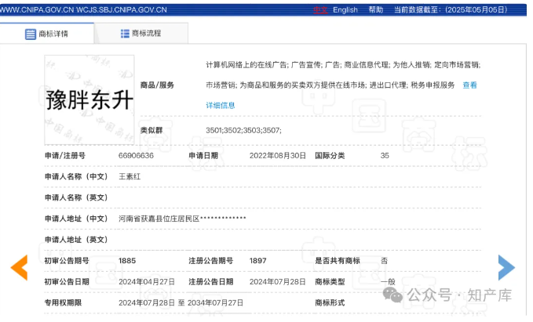Click the 豫胖东升 trademark image
The width and height of the screenshot is (533, 322).
click(89, 99)
